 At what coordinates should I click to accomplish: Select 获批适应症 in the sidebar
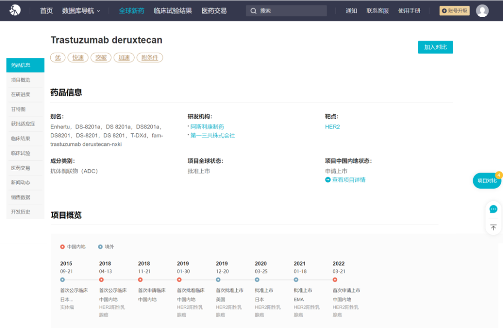click(25, 124)
